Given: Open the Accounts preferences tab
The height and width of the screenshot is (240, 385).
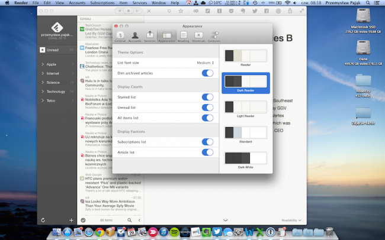Looking at the screenshot, I should click(x=135, y=37).
